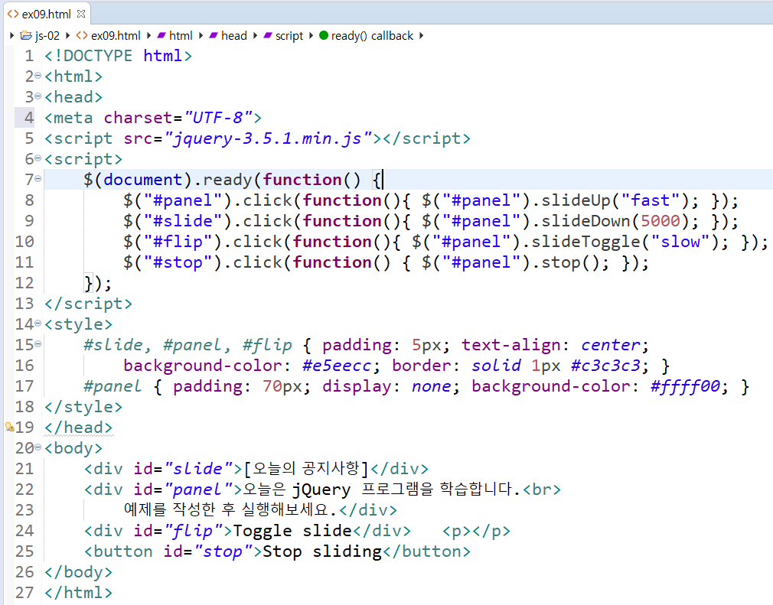
Task: Collapse the CSS rule fold on line 15
Action: click(x=38, y=344)
